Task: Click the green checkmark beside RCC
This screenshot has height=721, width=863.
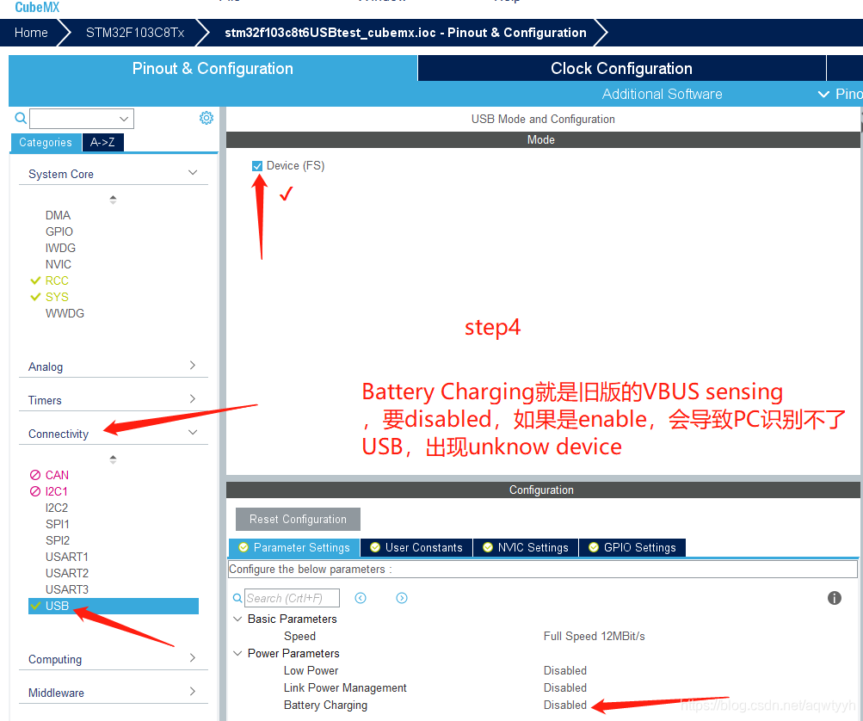Action: pos(35,280)
